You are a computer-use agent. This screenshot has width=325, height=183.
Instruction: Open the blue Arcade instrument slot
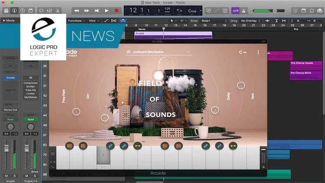10,78
